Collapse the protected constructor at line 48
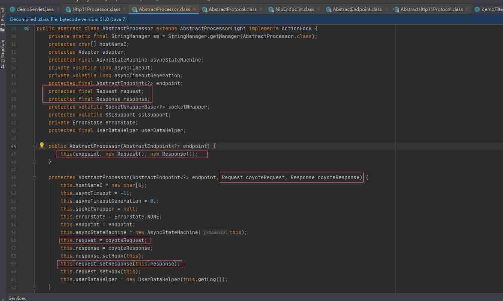Image resolution: width=503 pixels, height=301 pixels. (34, 177)
